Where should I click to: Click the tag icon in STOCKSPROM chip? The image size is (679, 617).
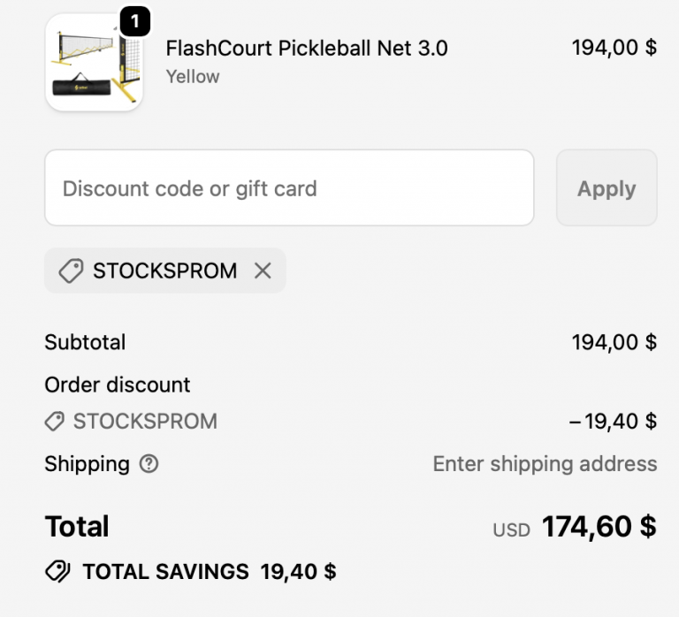tap(71, 270)
